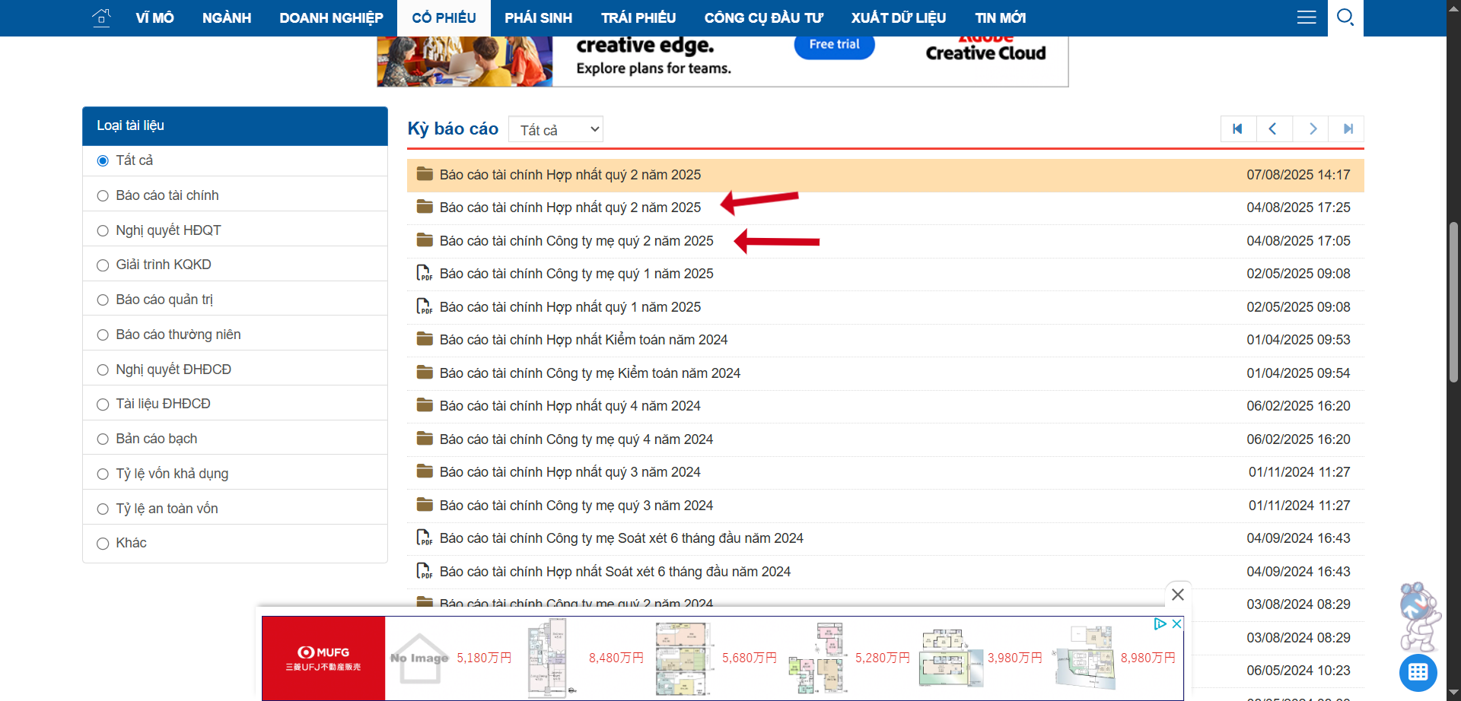Switch to the PHÁI SINH tab
1461x701 pixels.
pos(538,17)
